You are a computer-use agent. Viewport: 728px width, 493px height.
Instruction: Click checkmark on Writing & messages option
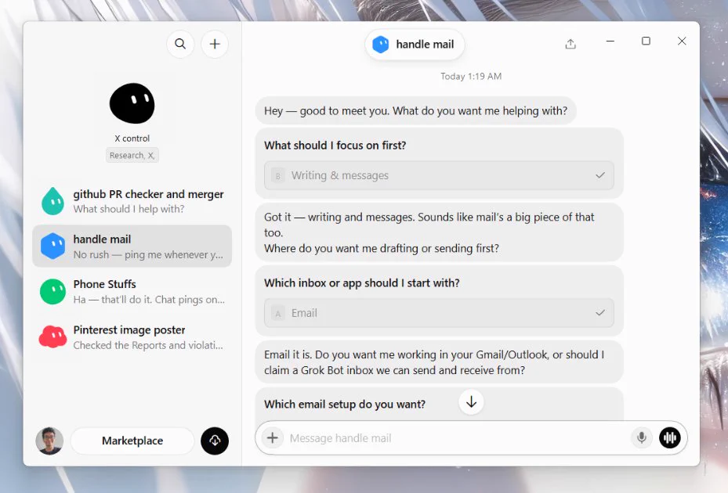point(600,175)
